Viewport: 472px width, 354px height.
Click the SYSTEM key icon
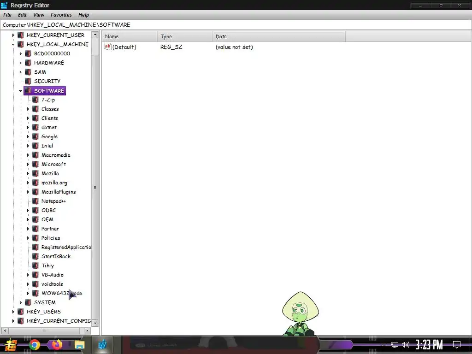pos(28,302)
